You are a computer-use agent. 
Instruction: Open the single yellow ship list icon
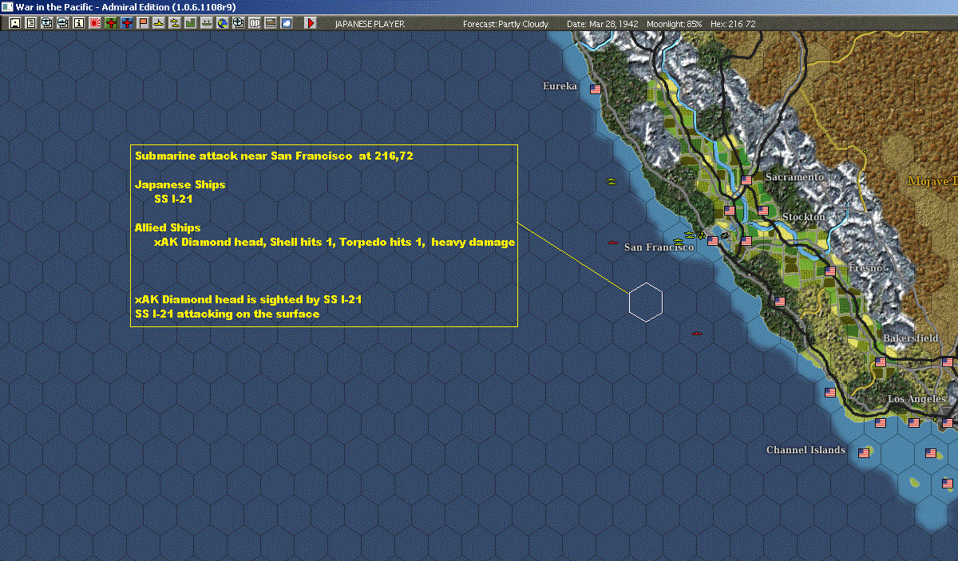[x=159, y=23]
